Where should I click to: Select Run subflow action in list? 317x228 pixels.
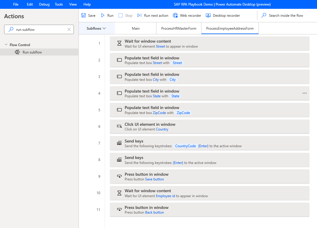point(39,52)
